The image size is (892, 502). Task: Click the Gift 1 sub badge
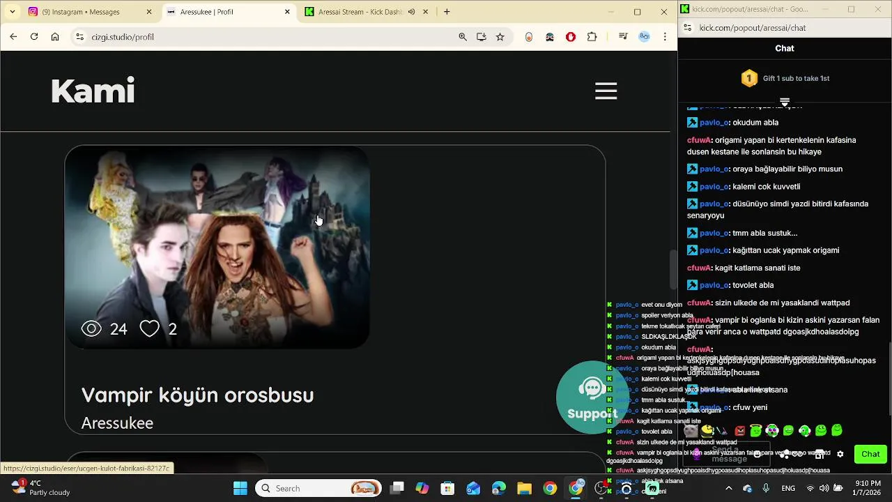point(749,78)
